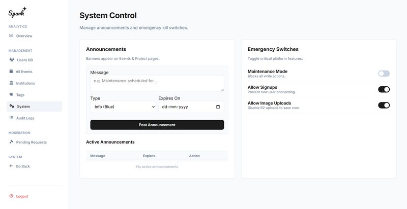This screenshot has width=407, height=209.
Task: Click the red Logout power icon
Action: [x=11, y=196]
